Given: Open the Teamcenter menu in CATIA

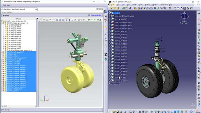Looking at the screenshot, I should click(164, 5).
